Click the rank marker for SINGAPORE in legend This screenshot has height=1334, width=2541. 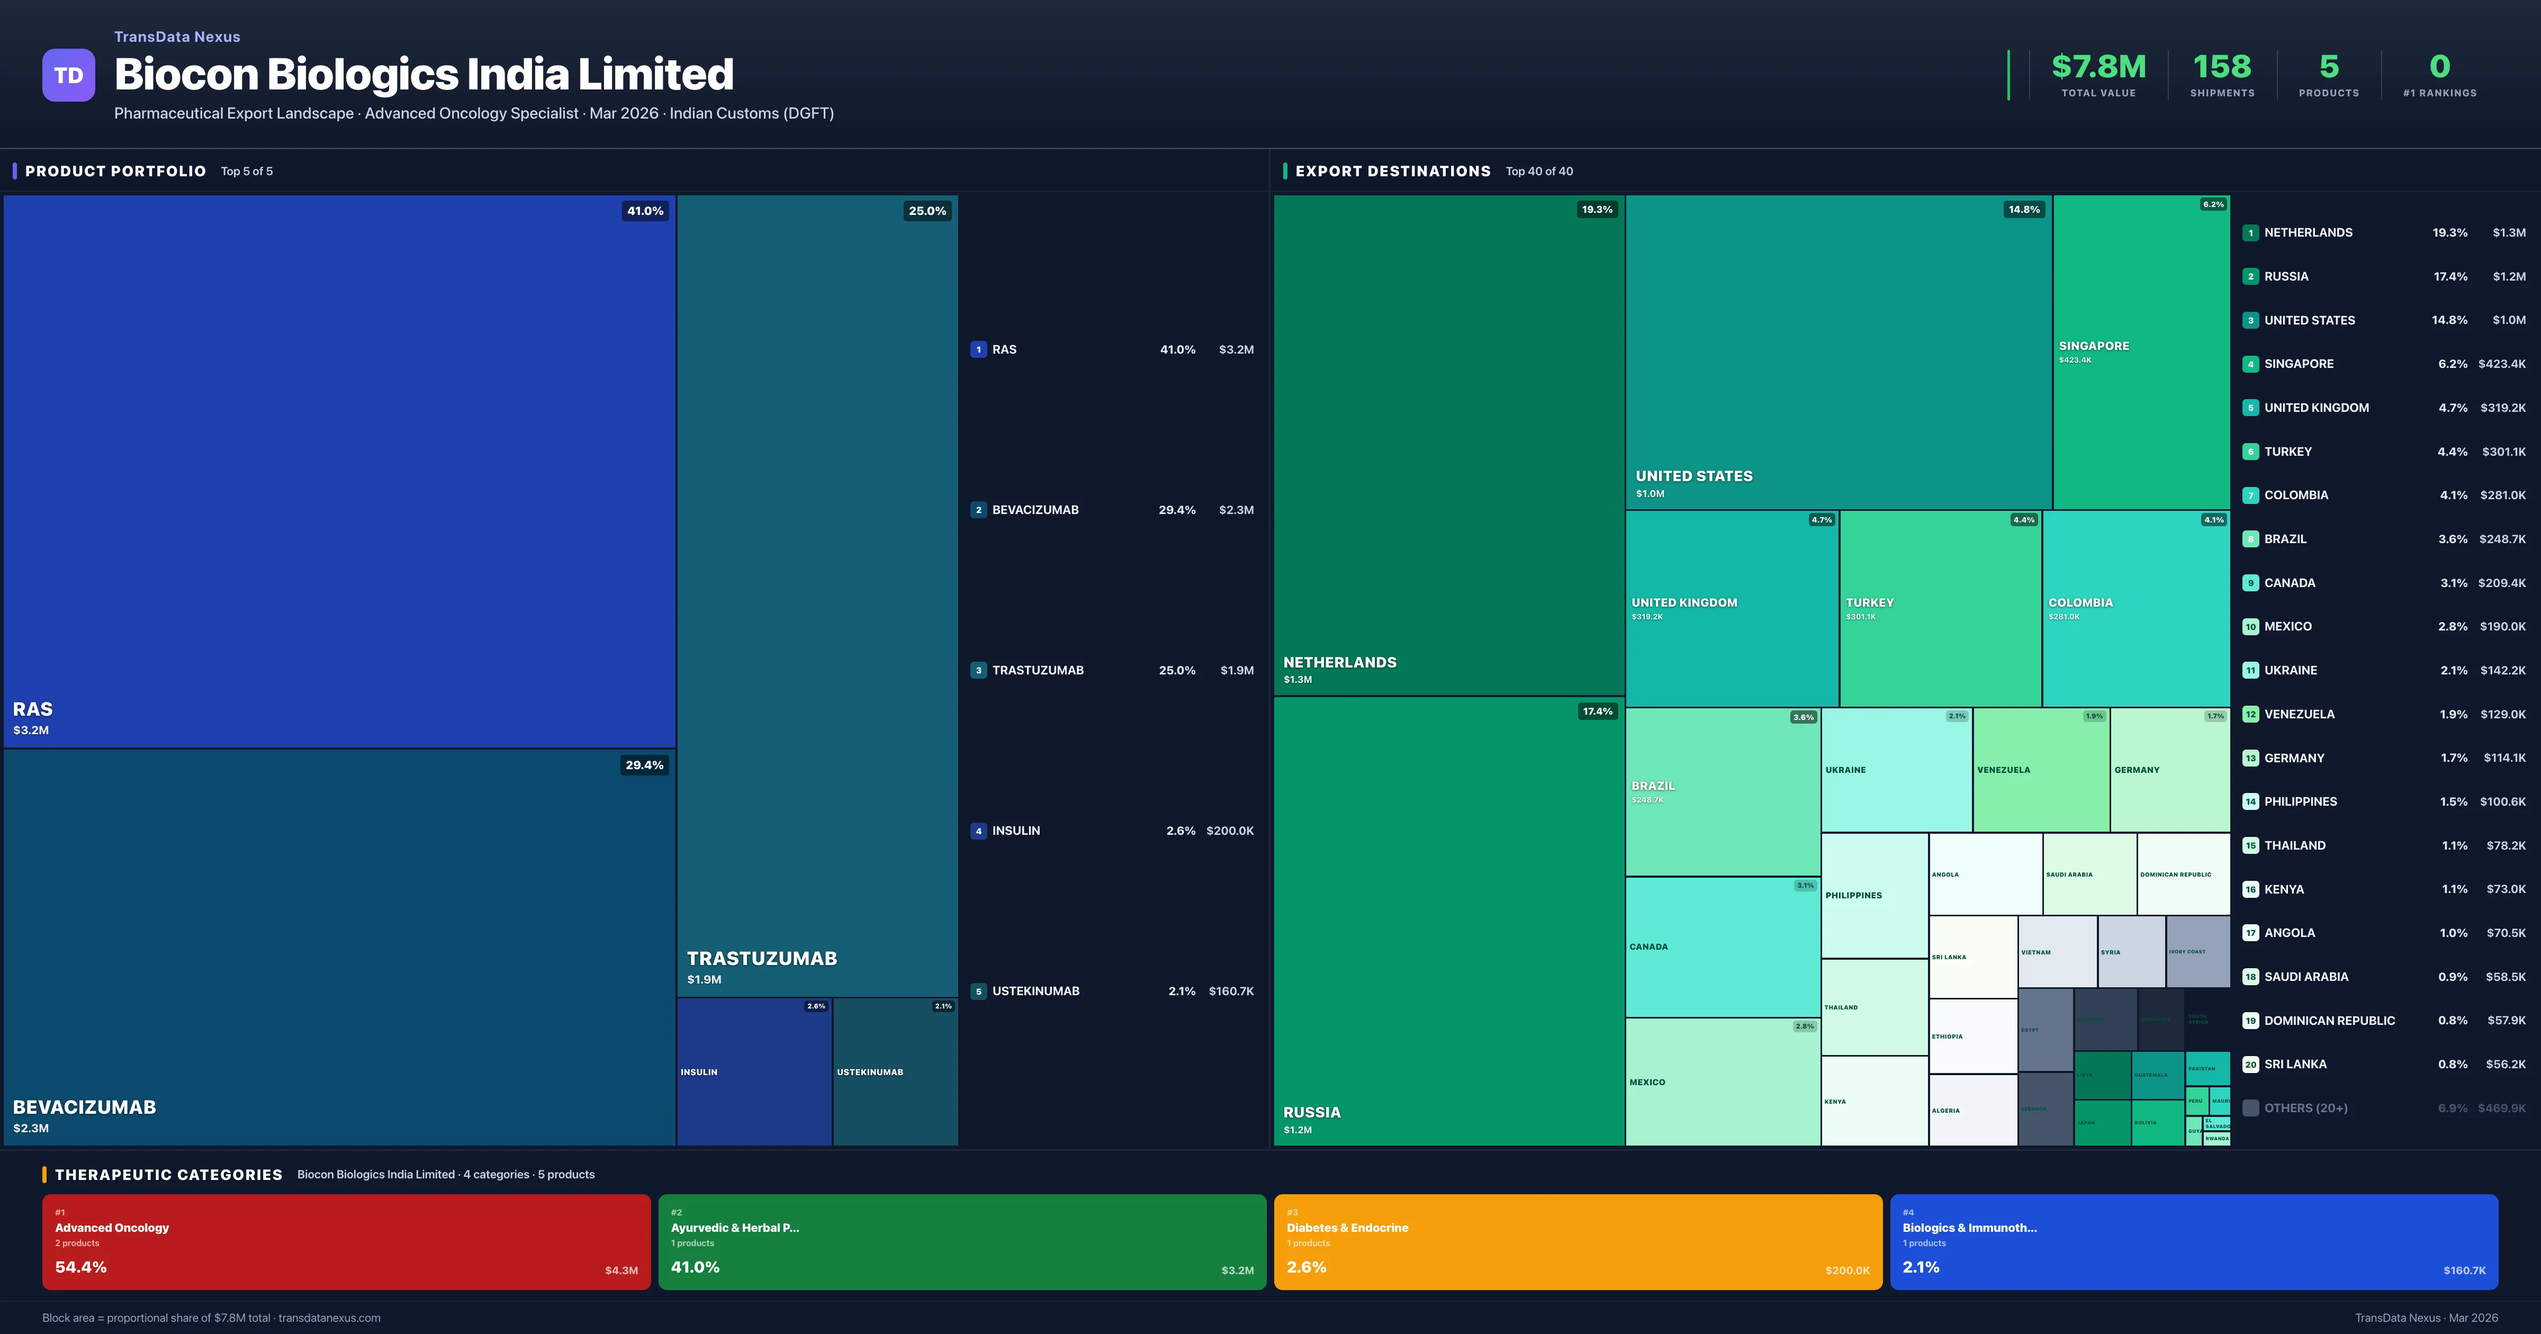click(2251, 363)
